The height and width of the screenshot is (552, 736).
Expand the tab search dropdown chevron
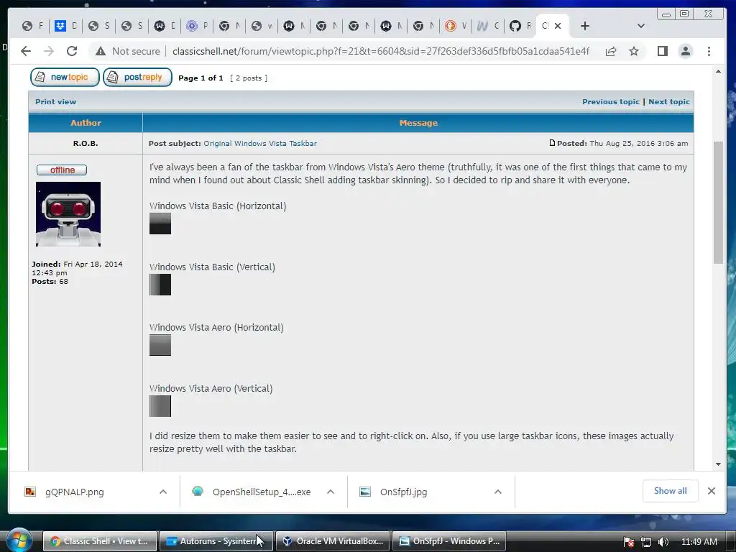point(640,26)
